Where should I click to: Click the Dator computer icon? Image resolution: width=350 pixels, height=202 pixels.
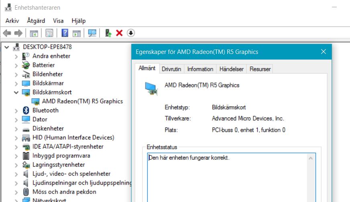[x=26, y=119]
